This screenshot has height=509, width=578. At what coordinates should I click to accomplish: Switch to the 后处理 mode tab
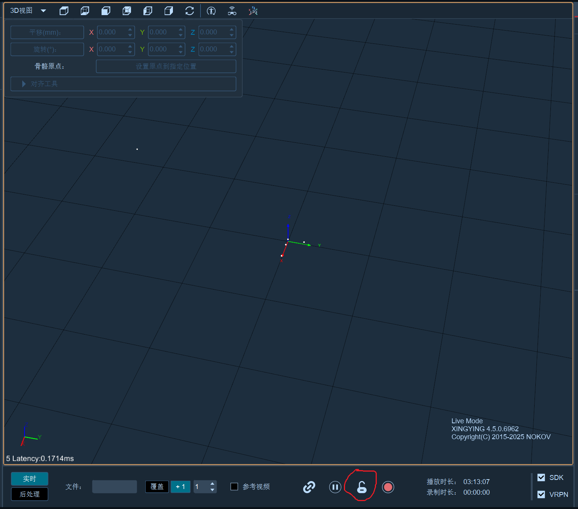pyautogui.click(x=29, y=494)
